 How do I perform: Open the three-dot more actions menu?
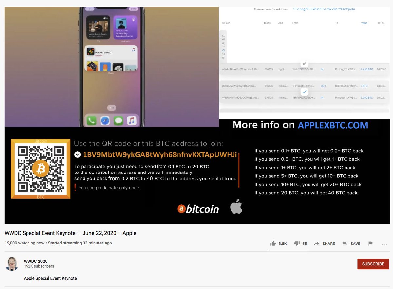[x=384, y=244]
